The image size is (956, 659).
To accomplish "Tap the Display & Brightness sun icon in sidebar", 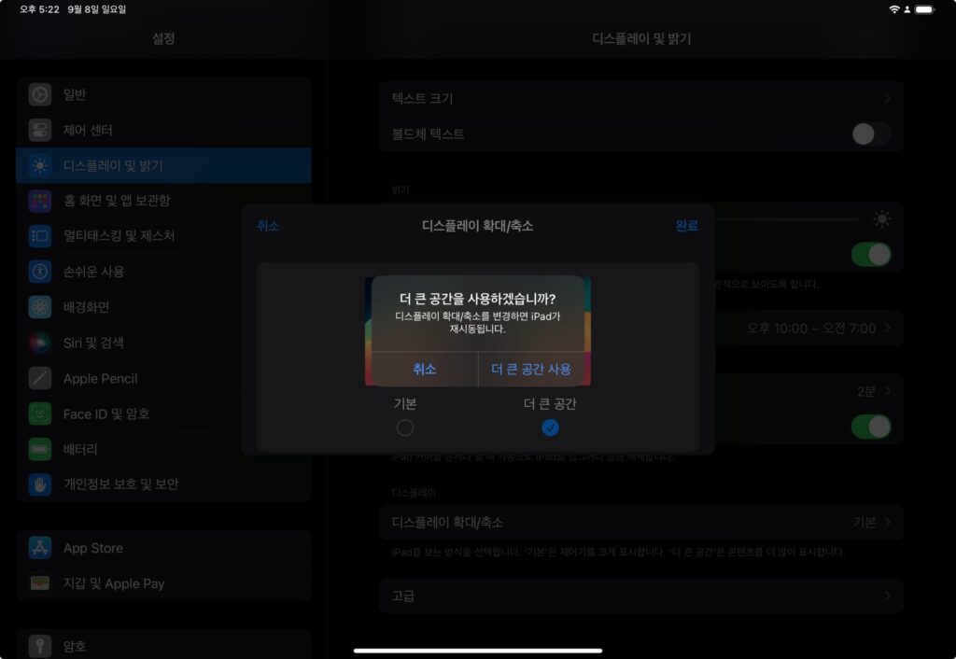I will pos(39,165).
